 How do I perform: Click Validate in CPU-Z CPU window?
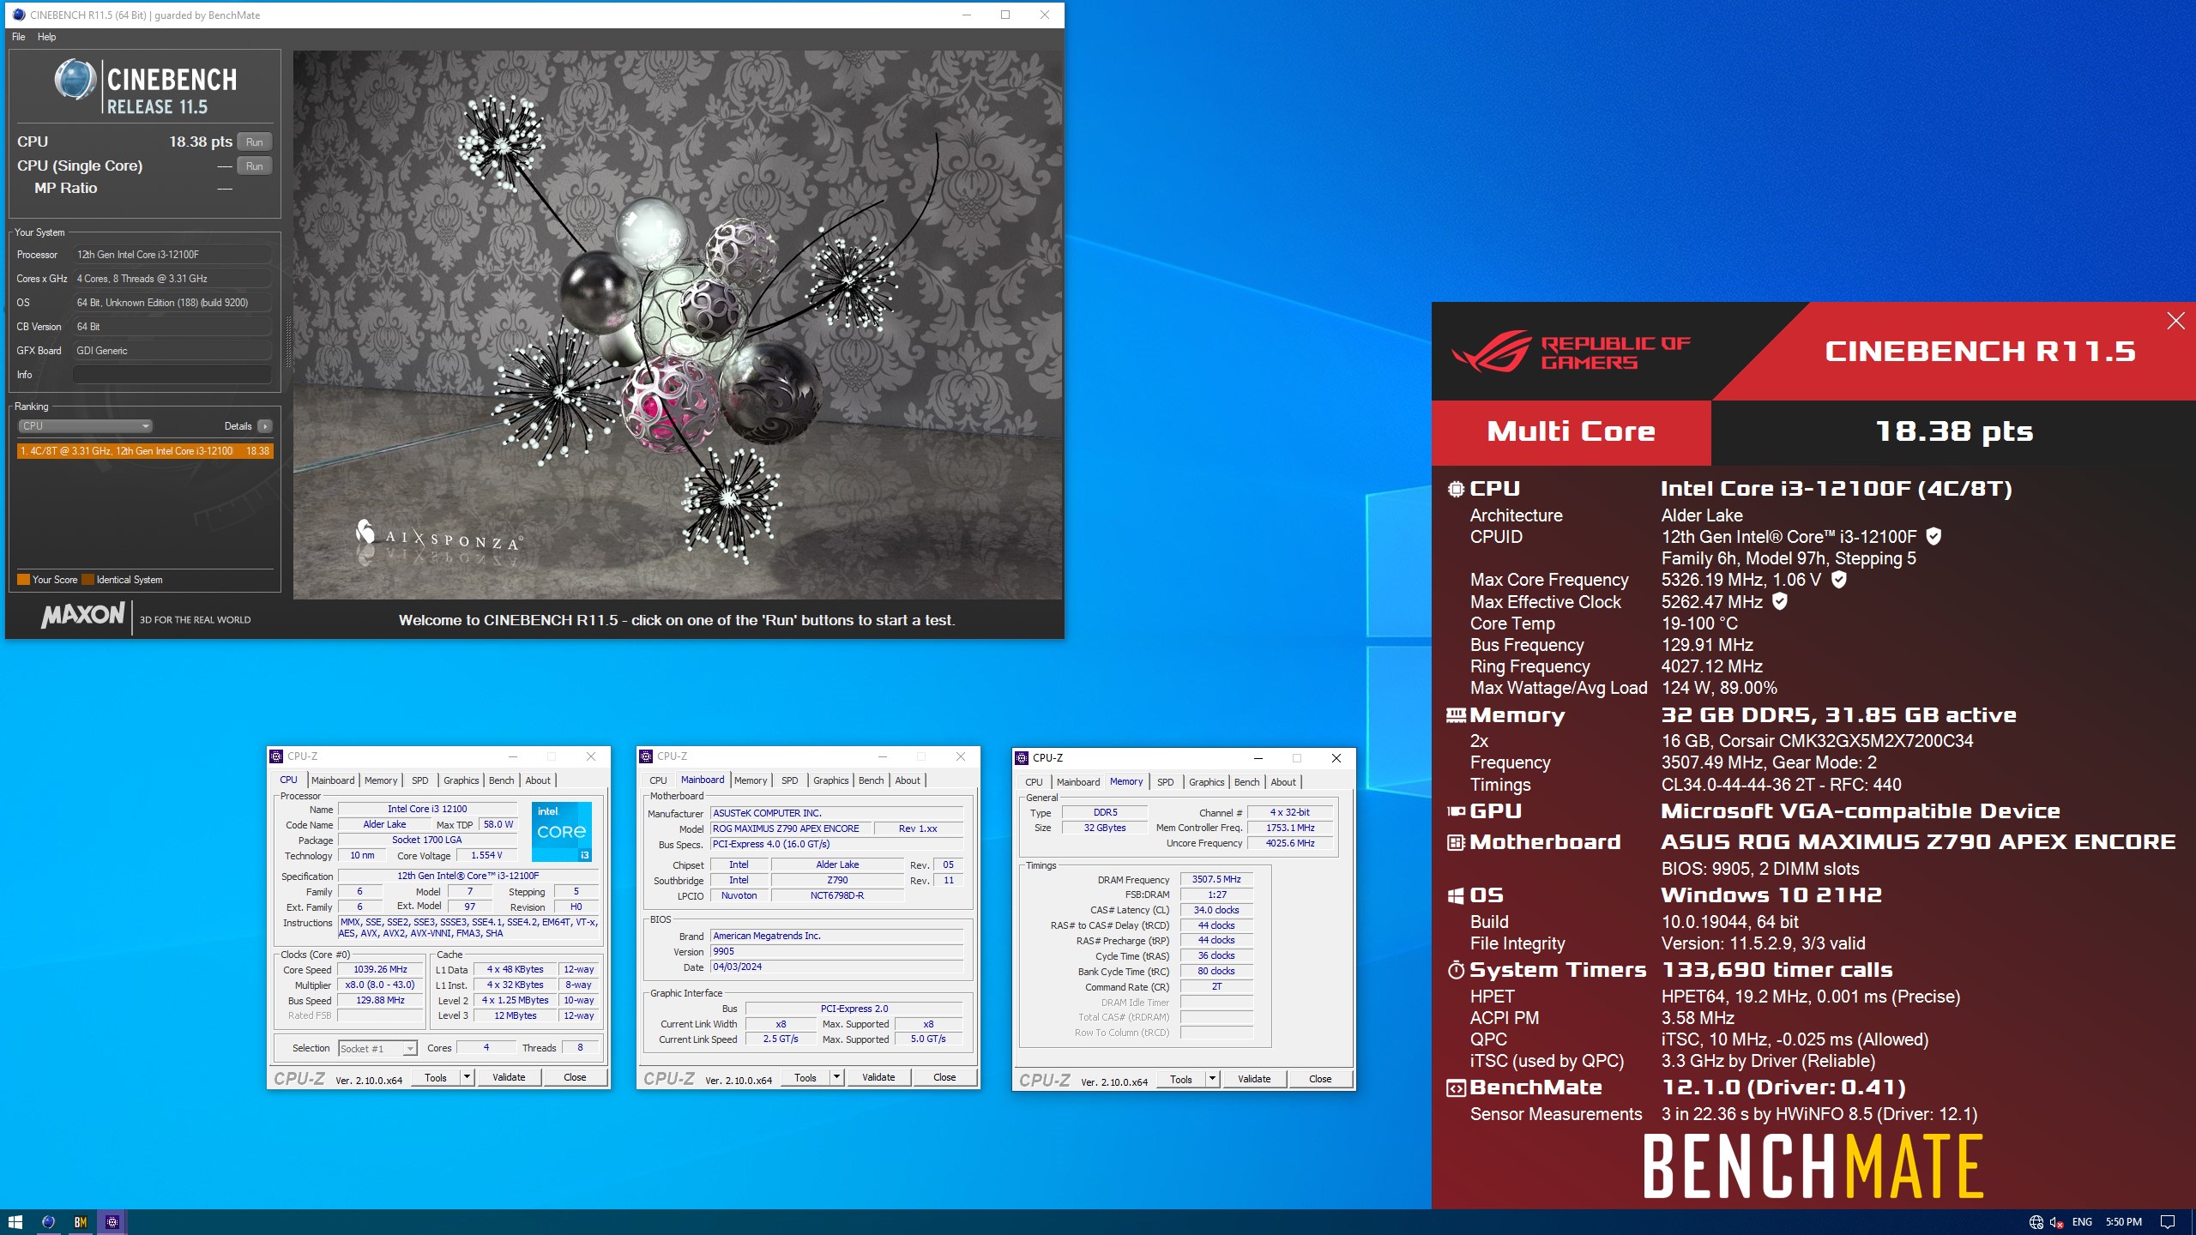509,1077
